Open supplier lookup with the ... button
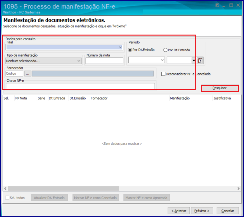Screen dimensions: 244x217 27,74
